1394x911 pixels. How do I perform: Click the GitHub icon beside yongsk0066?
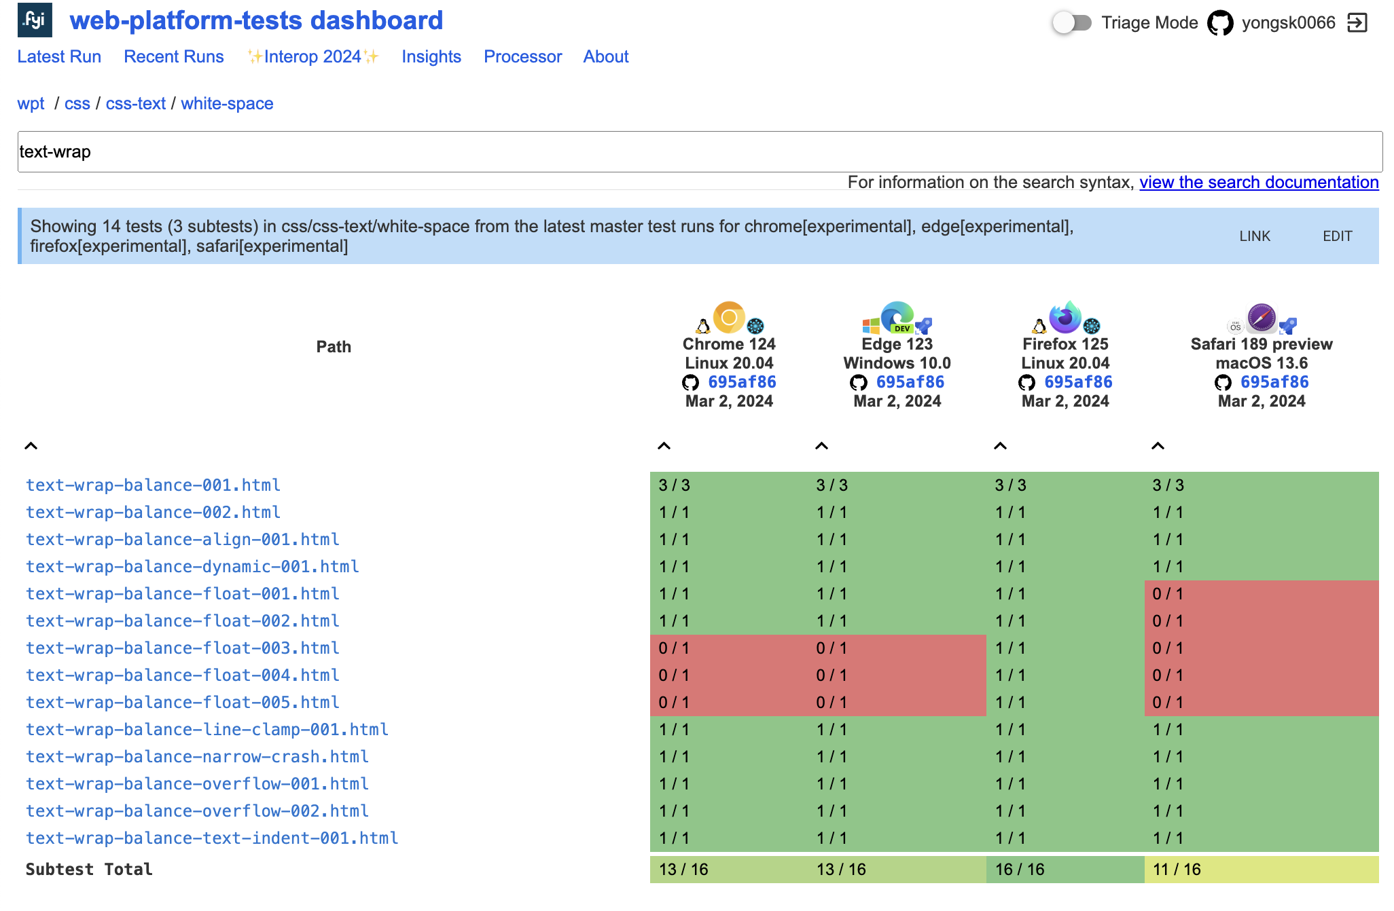point(1219,23)
